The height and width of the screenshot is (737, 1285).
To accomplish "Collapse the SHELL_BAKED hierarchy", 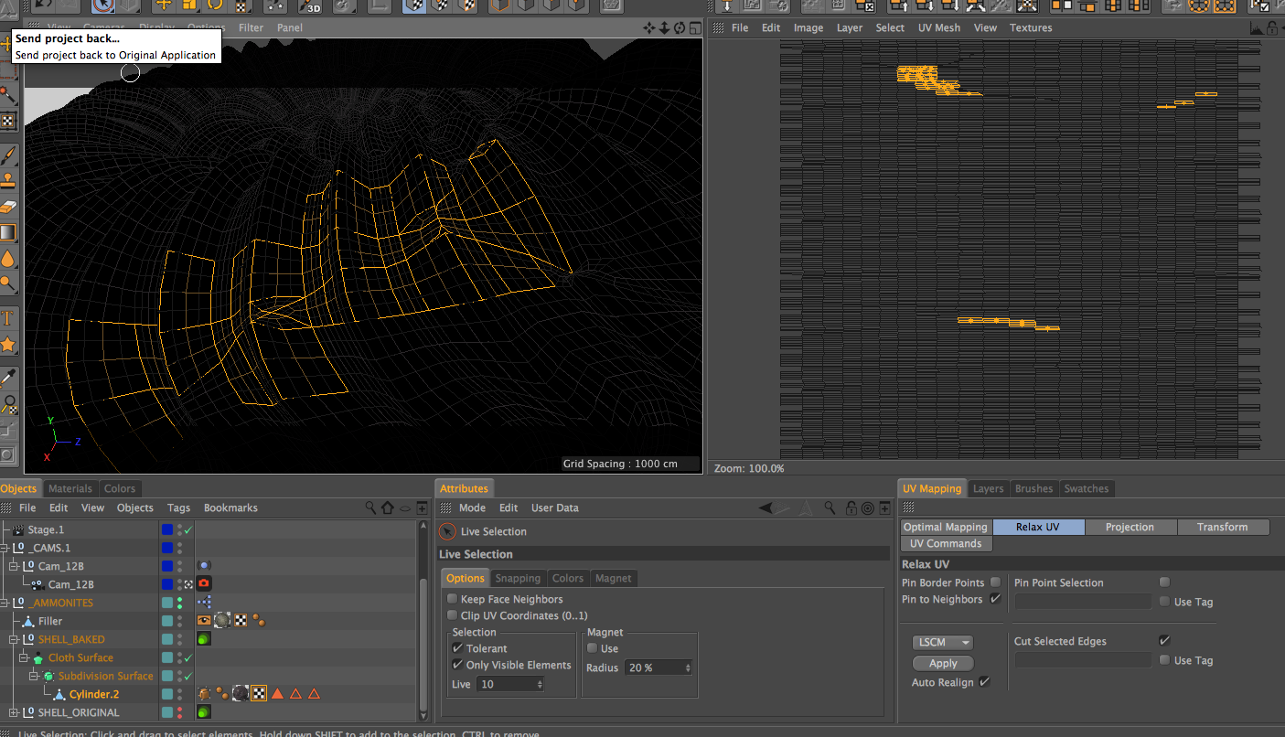I will pos(15,639).
